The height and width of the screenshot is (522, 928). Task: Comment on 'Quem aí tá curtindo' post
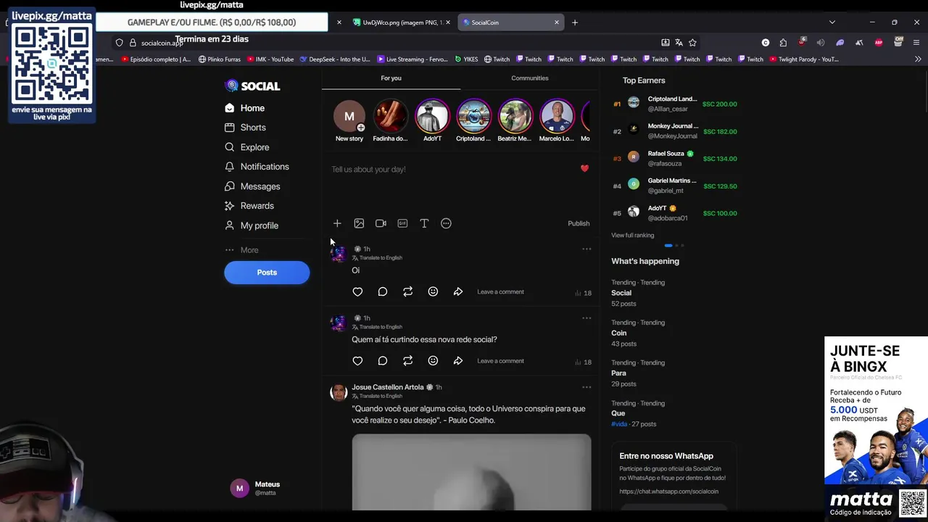[383, 361]
